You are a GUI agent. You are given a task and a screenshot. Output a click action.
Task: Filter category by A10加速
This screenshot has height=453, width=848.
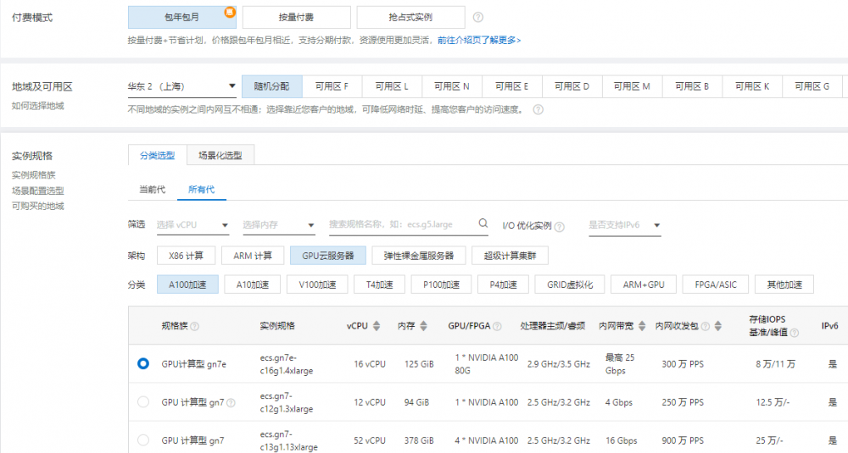(253, 285)
